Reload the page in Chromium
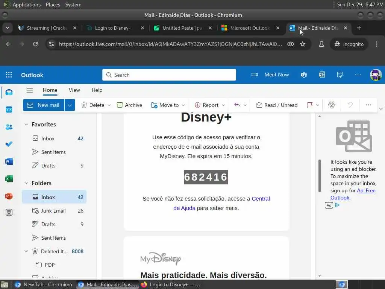 35,44
